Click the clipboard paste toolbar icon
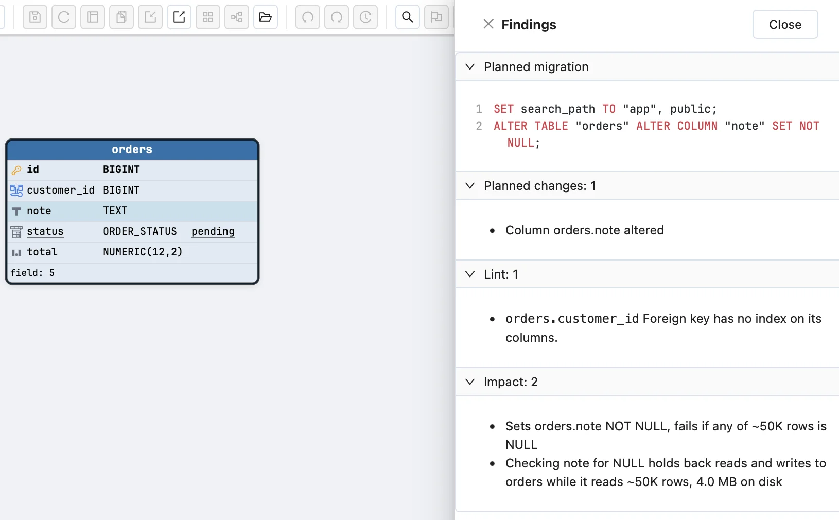This screenshot has height=520, width=839. tap(121, 18)
